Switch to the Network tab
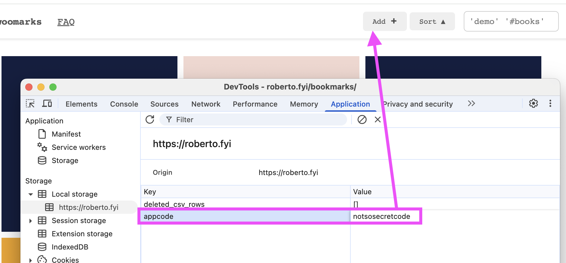 coord(206,104)
